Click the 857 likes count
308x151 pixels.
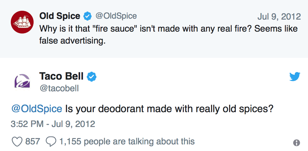click(x=33, y=141)
